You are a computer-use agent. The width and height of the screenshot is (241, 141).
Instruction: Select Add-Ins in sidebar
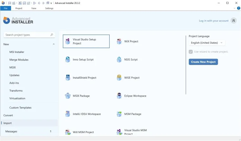pos(14,83)
